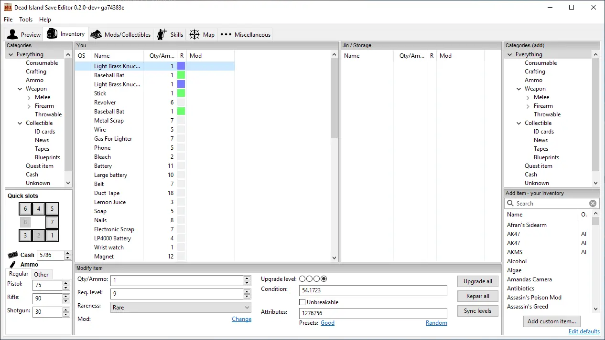The width and height of the screenshot is (605, 340).
Task: Switch to the Other ammo tab
Action: [x=41, y=274]
